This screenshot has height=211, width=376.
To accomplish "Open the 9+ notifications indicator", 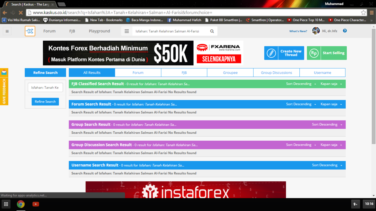I will tap(355, 204).
